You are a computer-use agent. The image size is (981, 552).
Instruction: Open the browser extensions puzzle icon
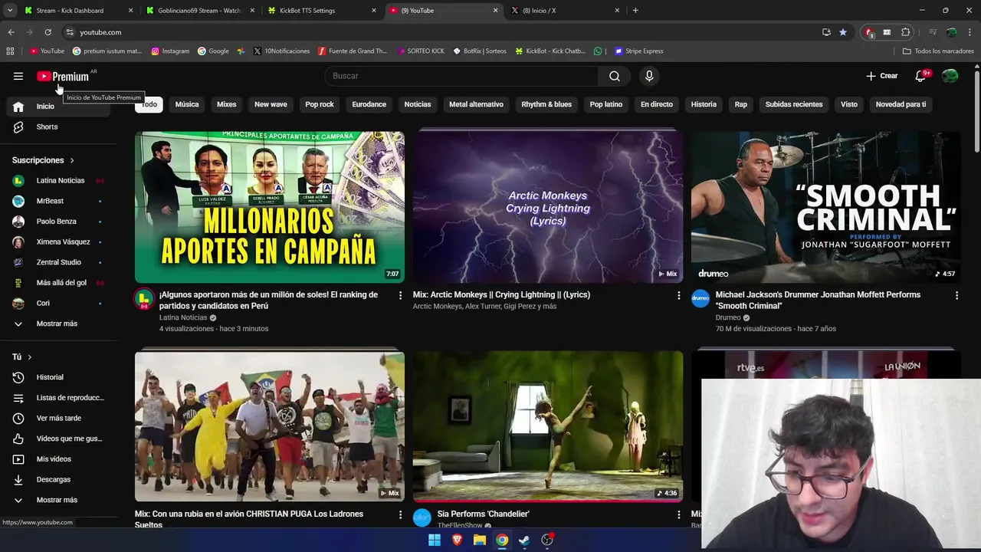[906, 32]
